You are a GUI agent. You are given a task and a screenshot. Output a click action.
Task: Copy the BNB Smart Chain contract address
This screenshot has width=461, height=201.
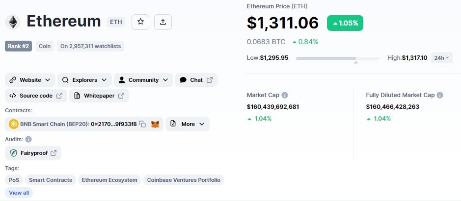tap(142, 124)
